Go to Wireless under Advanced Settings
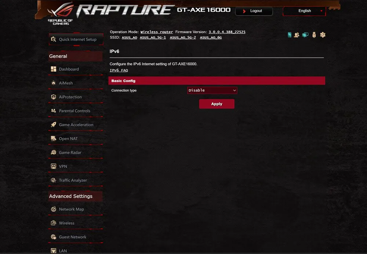This screenshot has height=254, width=367. click(75, 223)
